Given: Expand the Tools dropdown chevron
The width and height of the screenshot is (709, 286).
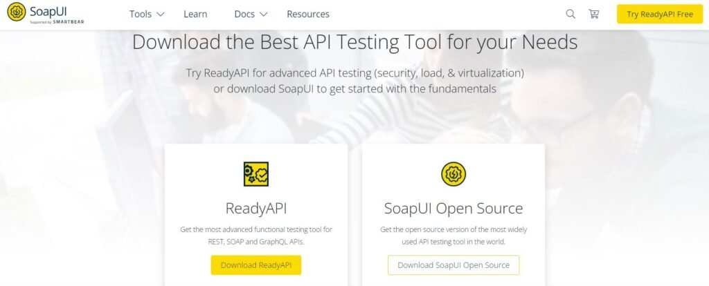Looking at the screenshot, I should [160, 15].
